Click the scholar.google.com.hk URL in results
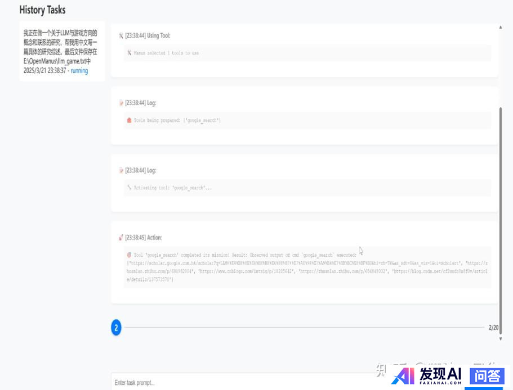This screenshot has height=390, width=513. 295,263
